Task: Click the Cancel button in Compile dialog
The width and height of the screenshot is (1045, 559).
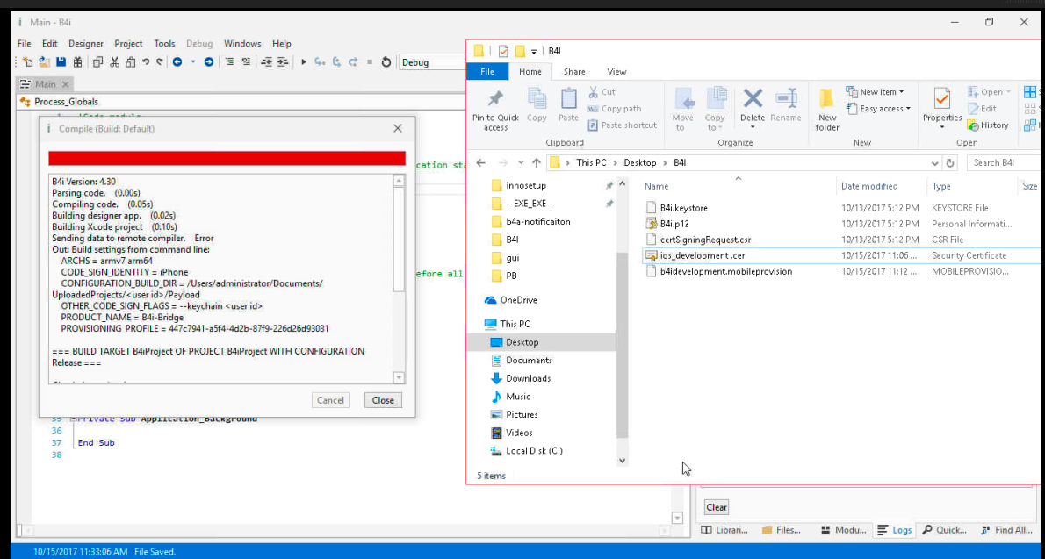Action: point(330,400)
